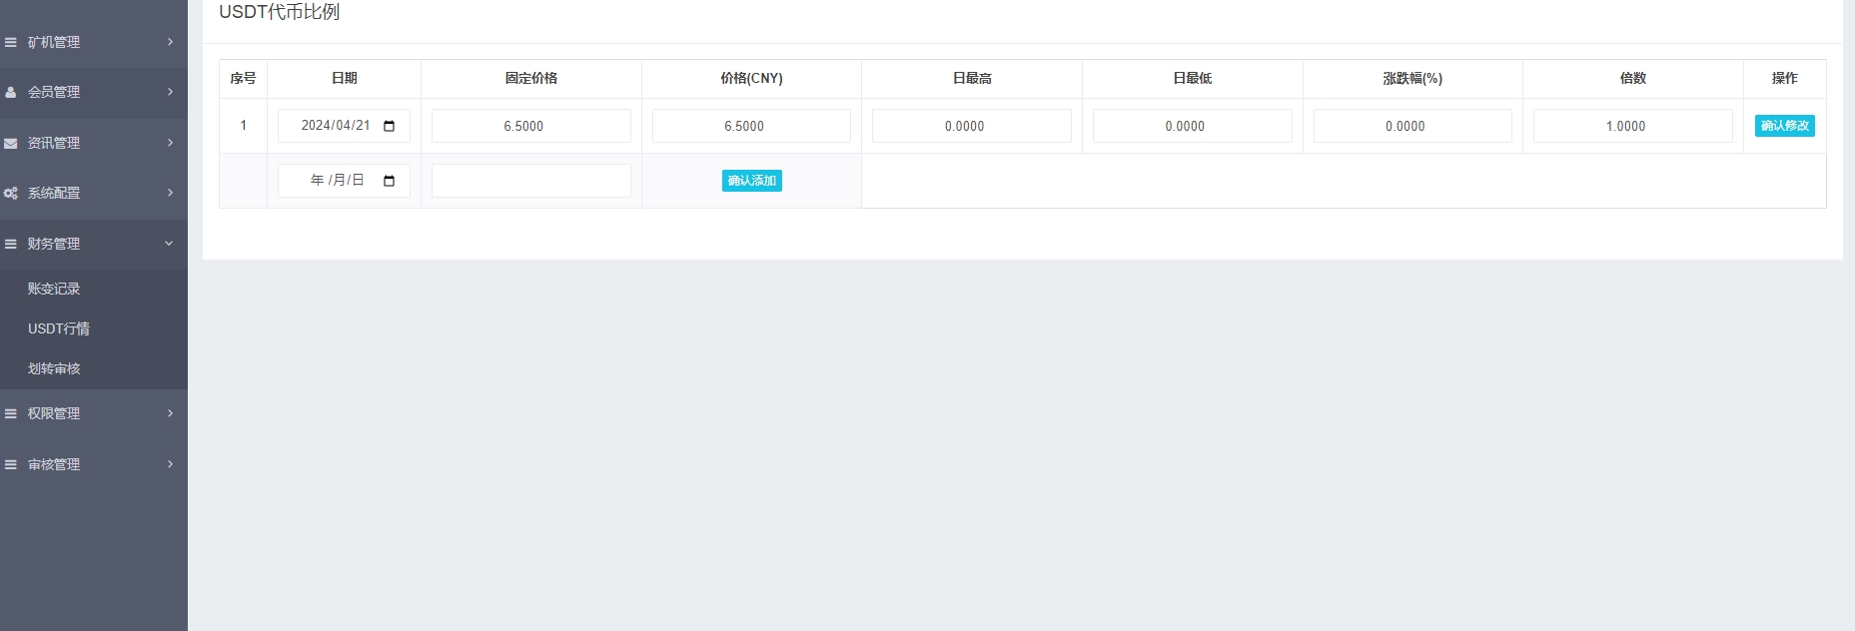The height and width of the screenshot is (631, 1855).
Task: Click the 涨跌幅(%) field showing 0.0000
Action: [1412, 126]
